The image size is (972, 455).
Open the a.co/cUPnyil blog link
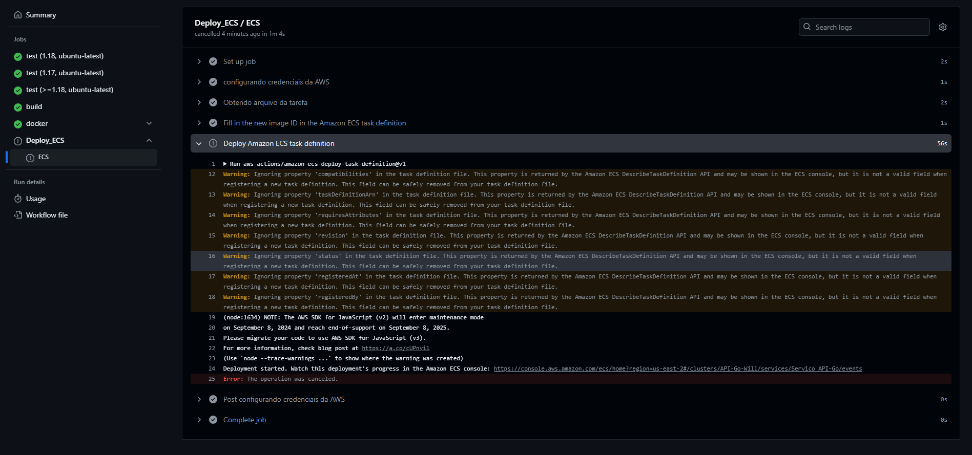click(x=396, y=348)
